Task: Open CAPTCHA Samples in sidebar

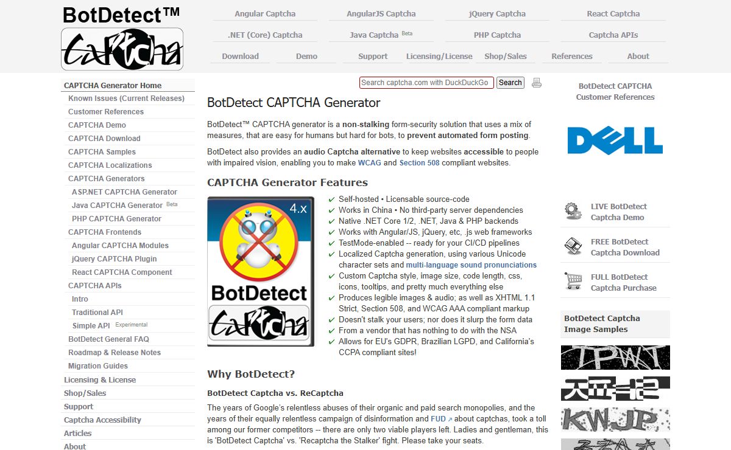Action: (x=102, y=152)
